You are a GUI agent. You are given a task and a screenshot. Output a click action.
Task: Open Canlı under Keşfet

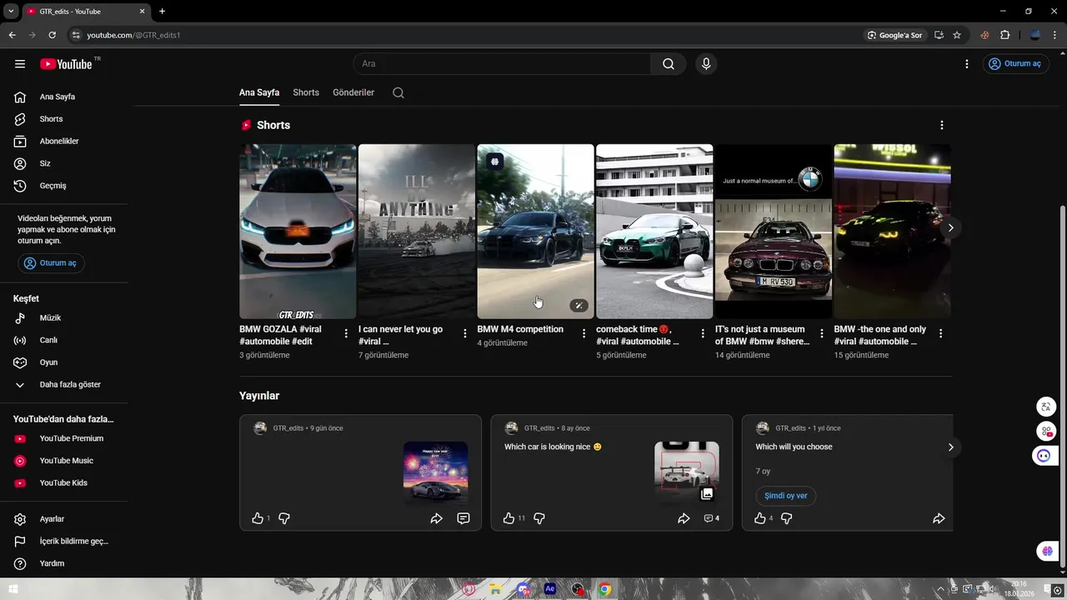pos(64,340)
